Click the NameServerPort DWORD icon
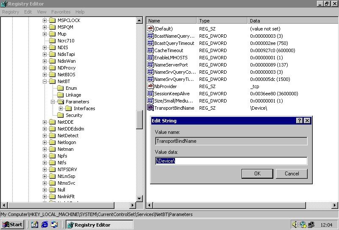The image size is (339, 230). [150, 65]
